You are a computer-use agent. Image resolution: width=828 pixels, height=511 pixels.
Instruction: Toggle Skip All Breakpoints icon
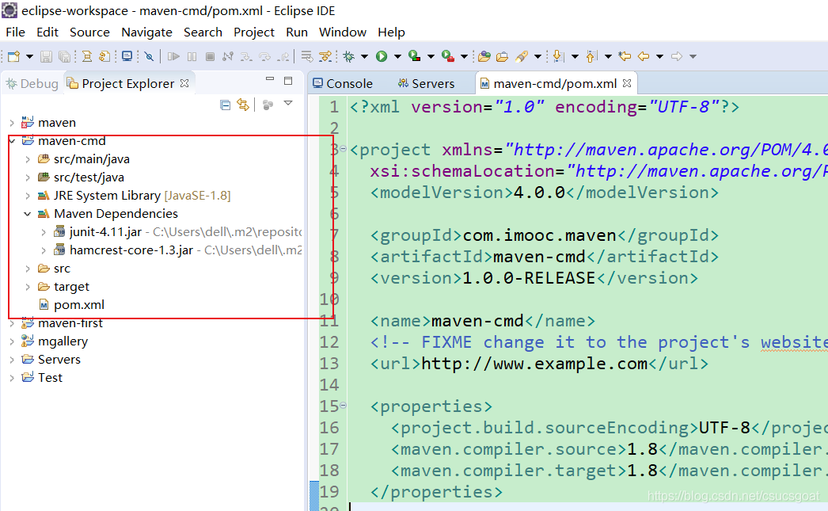point(149,56)
